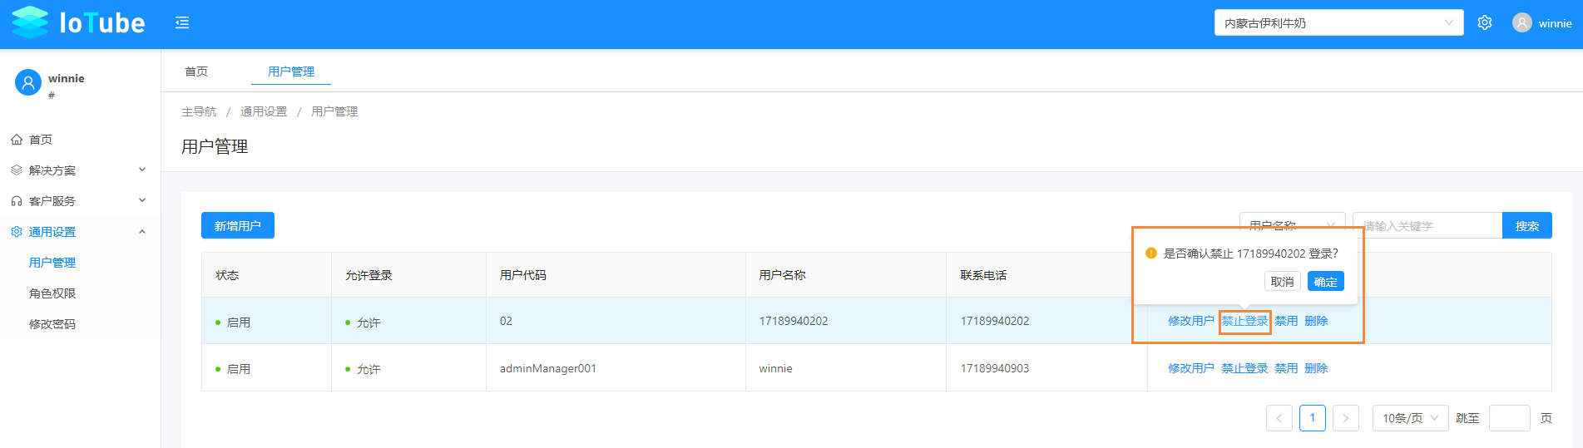Click 修改用户 for user winnie

point(1191,368)
